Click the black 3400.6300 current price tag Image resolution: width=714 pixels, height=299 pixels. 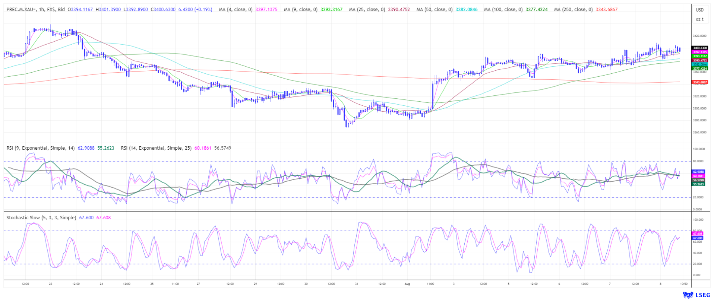point(699,48)
